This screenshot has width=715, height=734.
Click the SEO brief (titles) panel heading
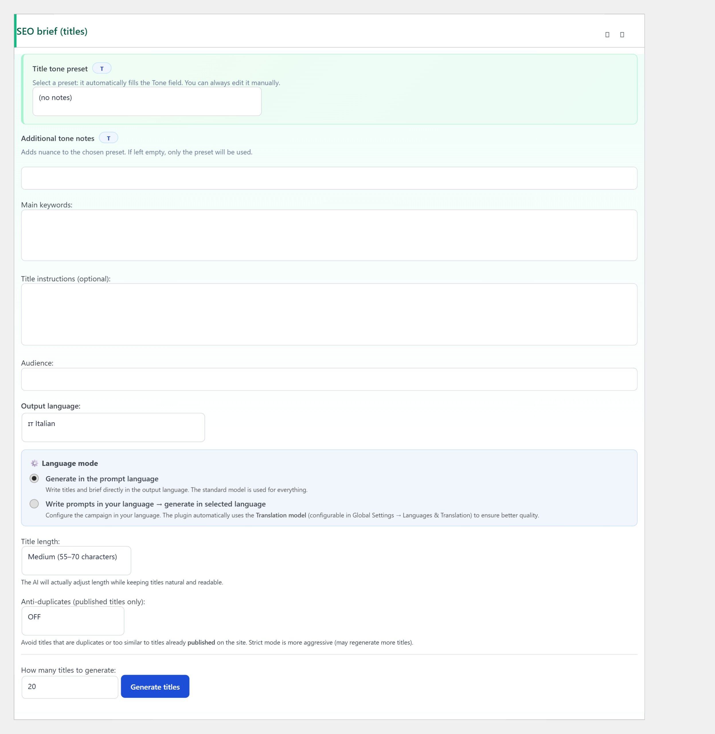(52, 31)
